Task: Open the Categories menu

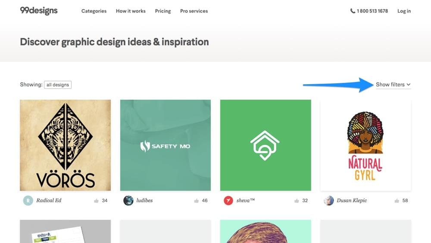Action: tap(94, 11)
